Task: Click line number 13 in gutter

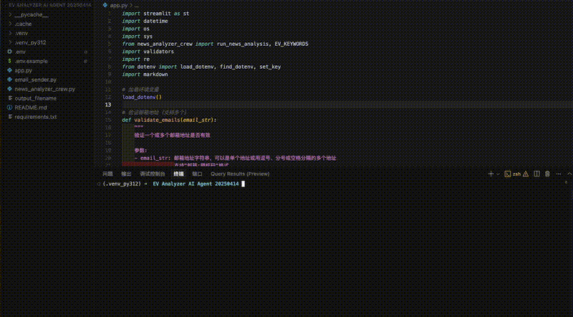Action: pos(108,105)
